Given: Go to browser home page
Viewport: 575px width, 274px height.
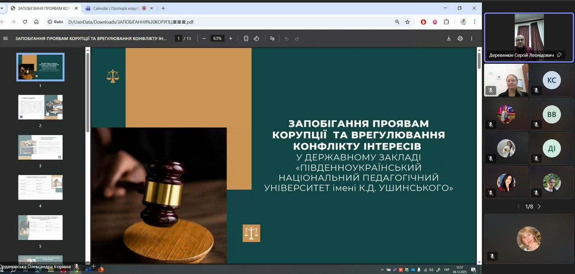Looking at the screenshot, I should tap(36, 22).
